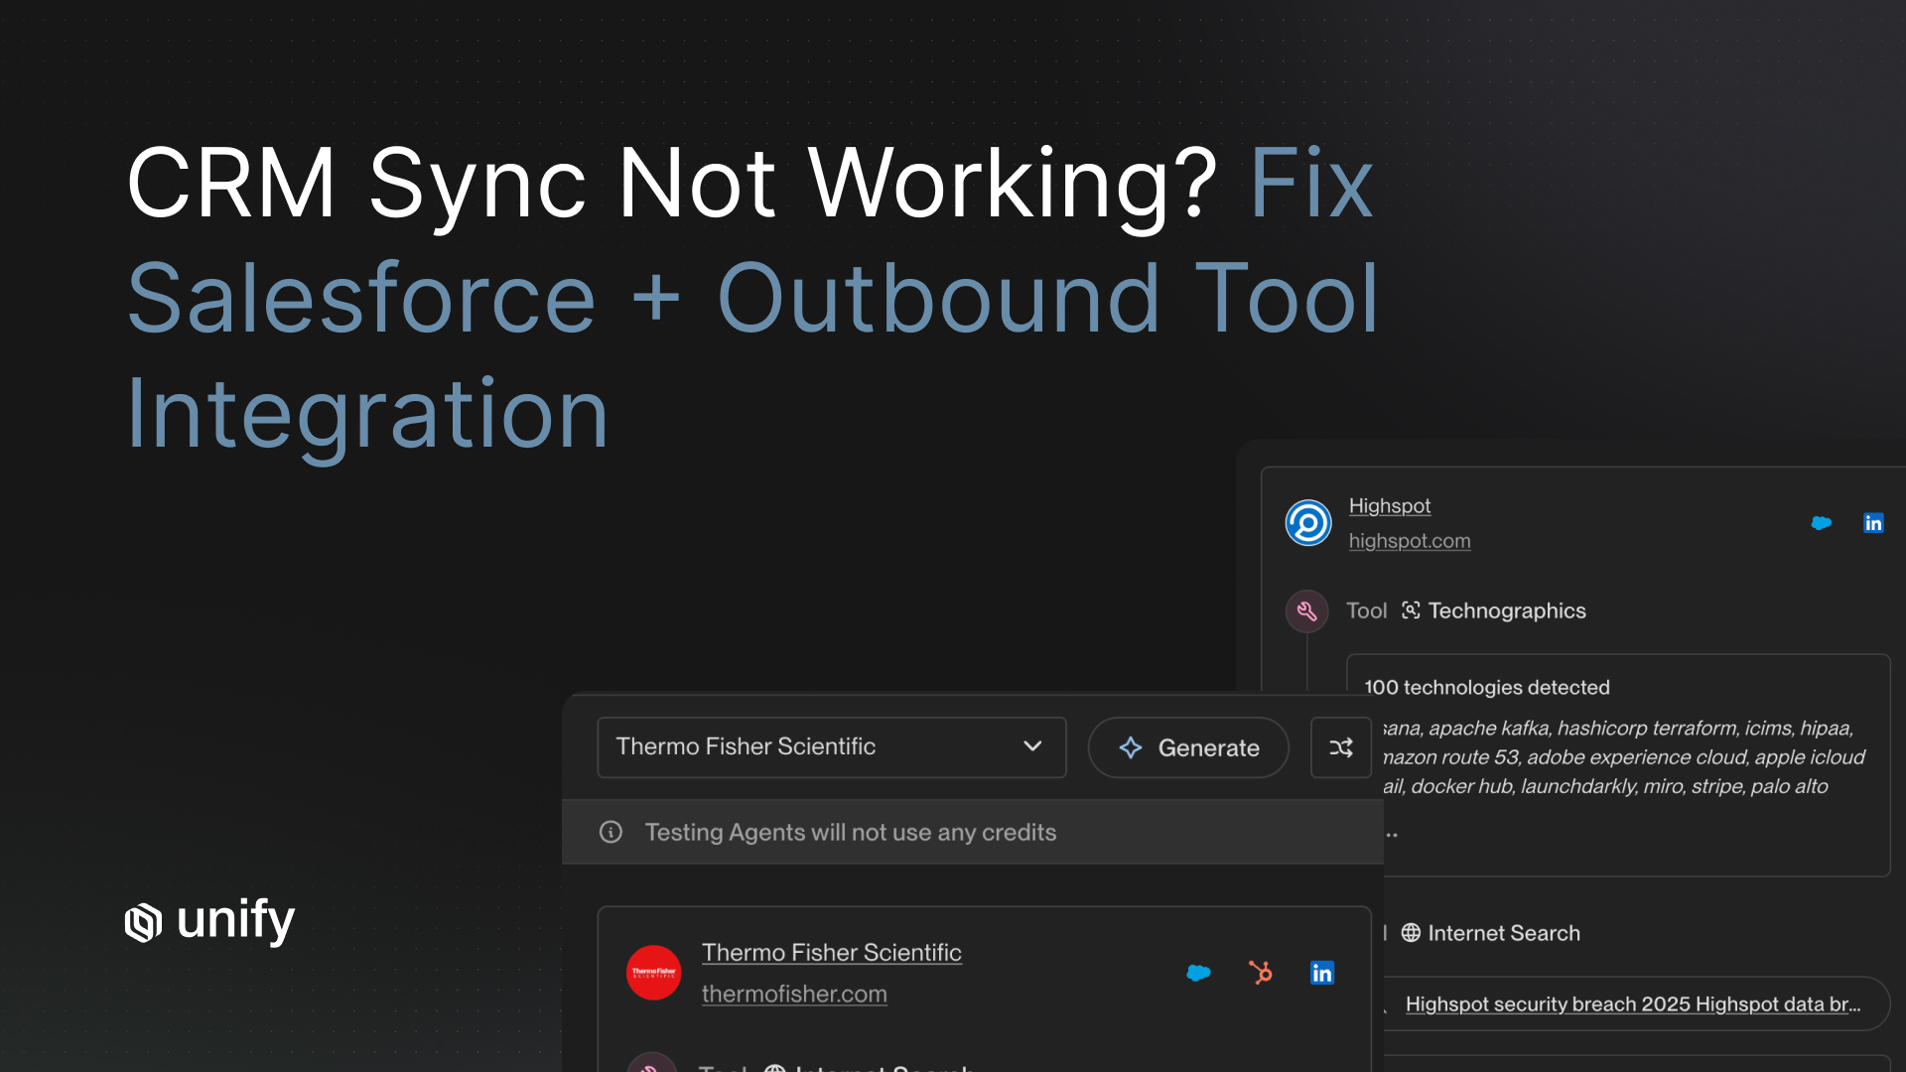This screenshot has height=1072, width=1906.
Task: Click the Highspot company logo avatar
Action: point(1307,523)
